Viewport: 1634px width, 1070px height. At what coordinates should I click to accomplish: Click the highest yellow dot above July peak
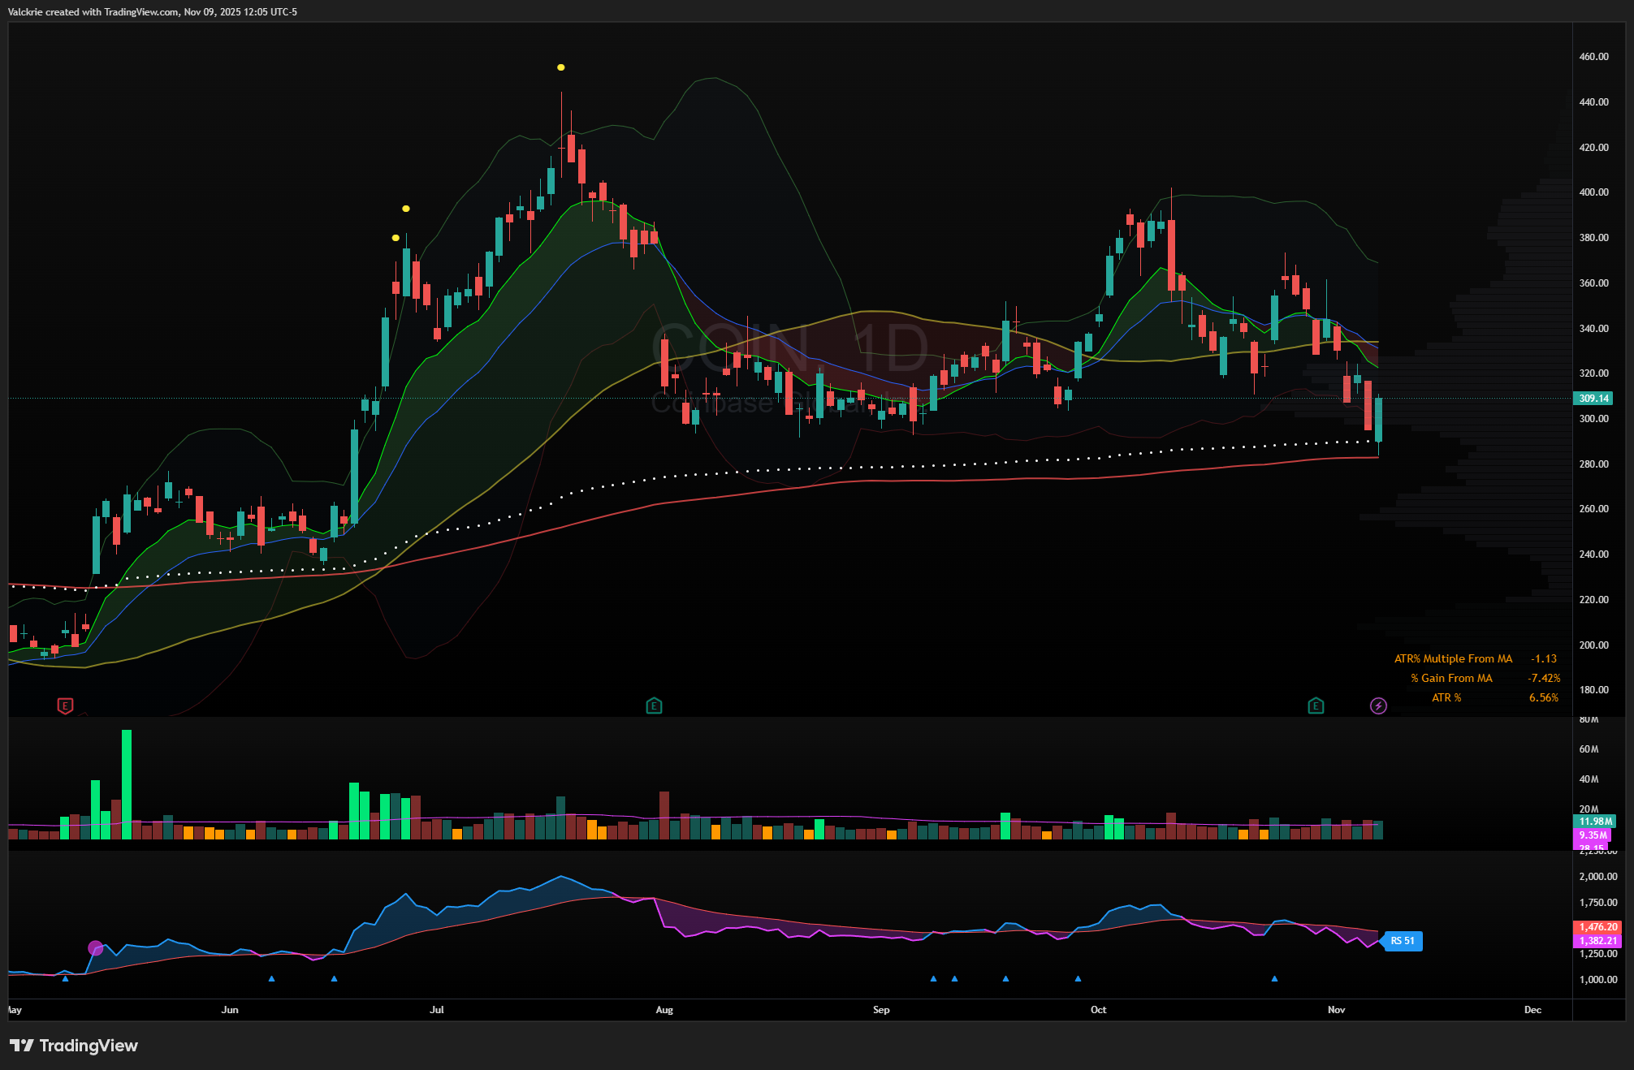[x=561, y=67]
